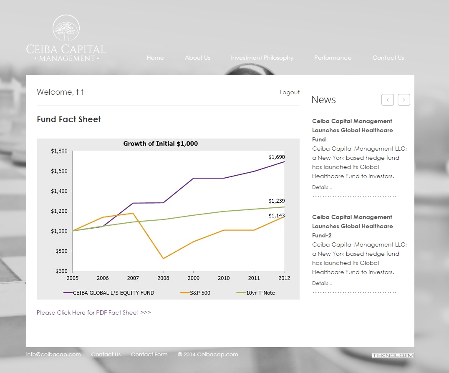The width and height of the screenshot is (449, 373).
Task: Log out using the Logout link
Action: (290, 93)
